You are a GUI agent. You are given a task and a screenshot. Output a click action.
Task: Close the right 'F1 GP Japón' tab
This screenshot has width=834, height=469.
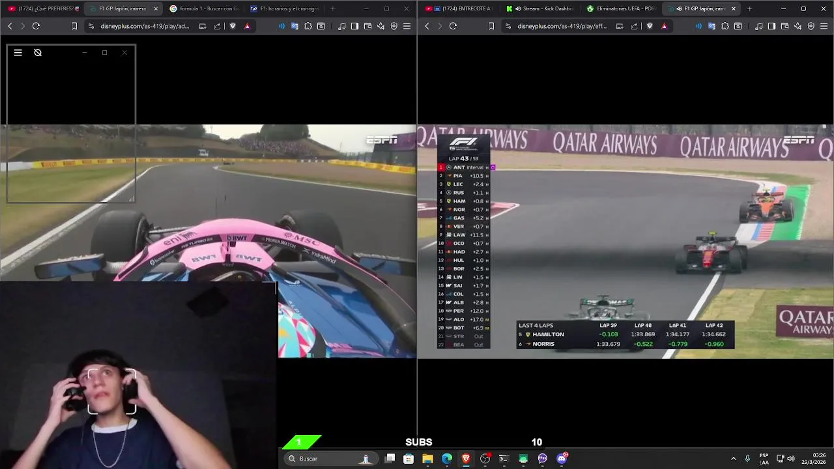(x=734, y=8)
